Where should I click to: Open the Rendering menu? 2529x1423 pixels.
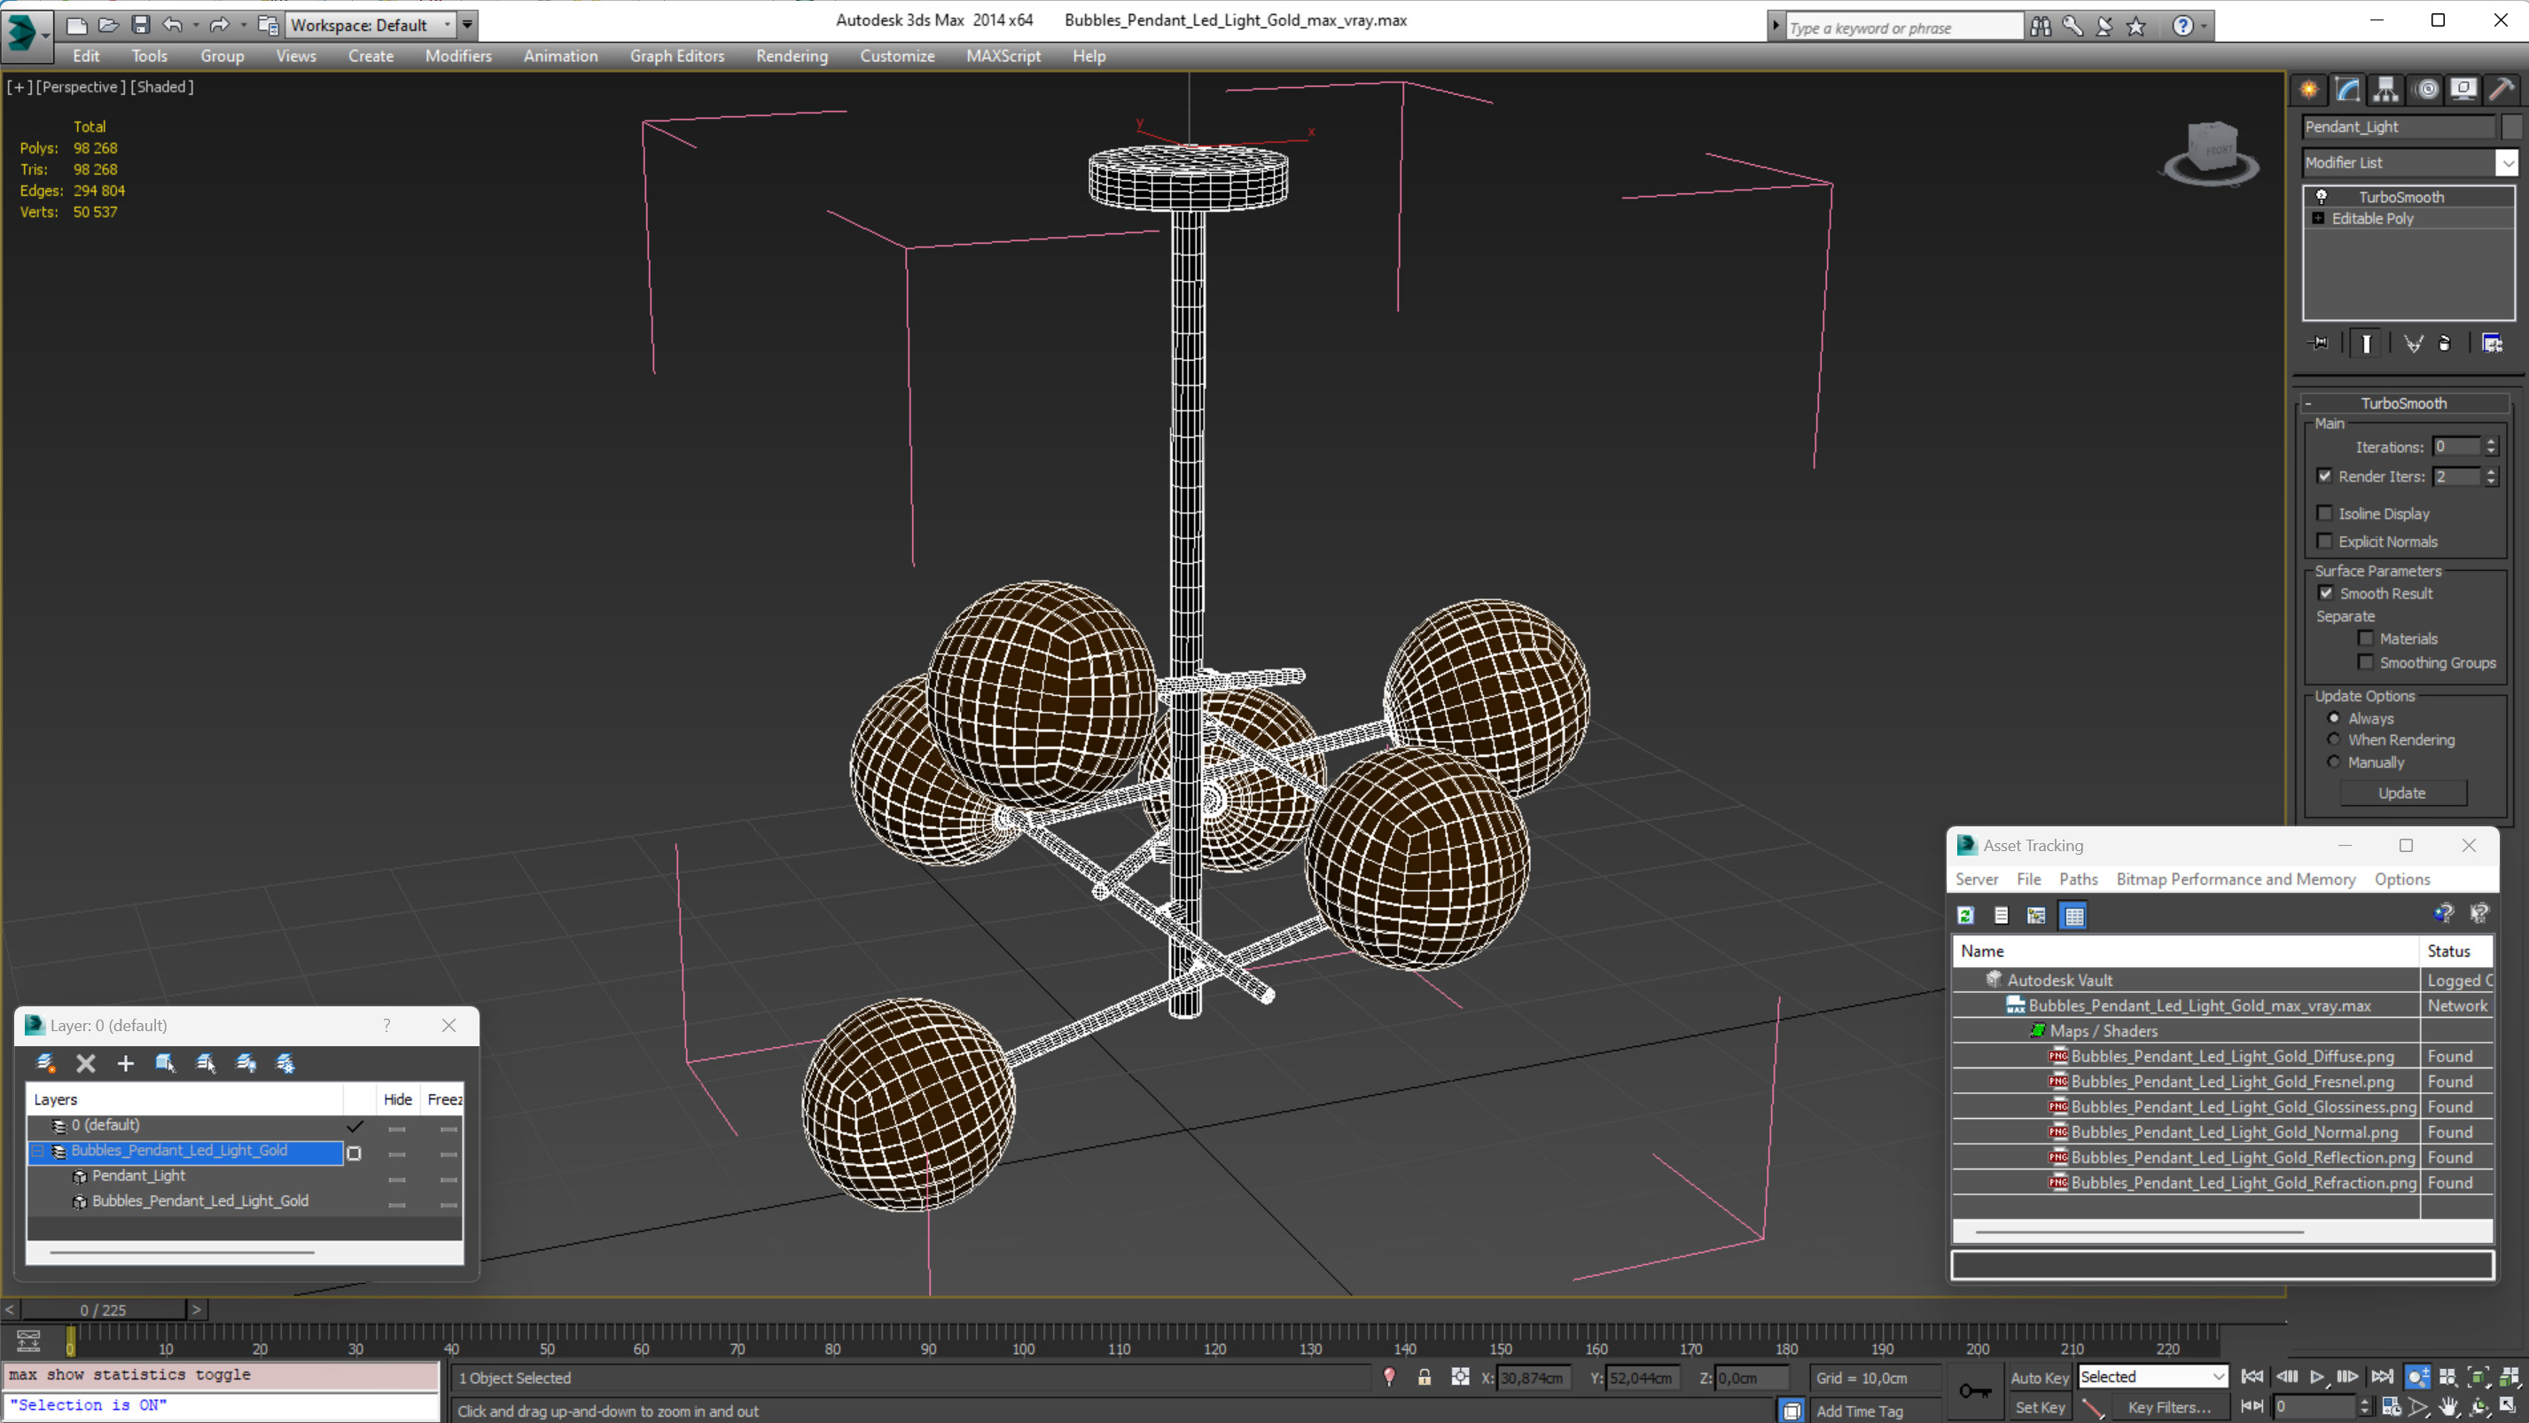[x=792, y=56]
